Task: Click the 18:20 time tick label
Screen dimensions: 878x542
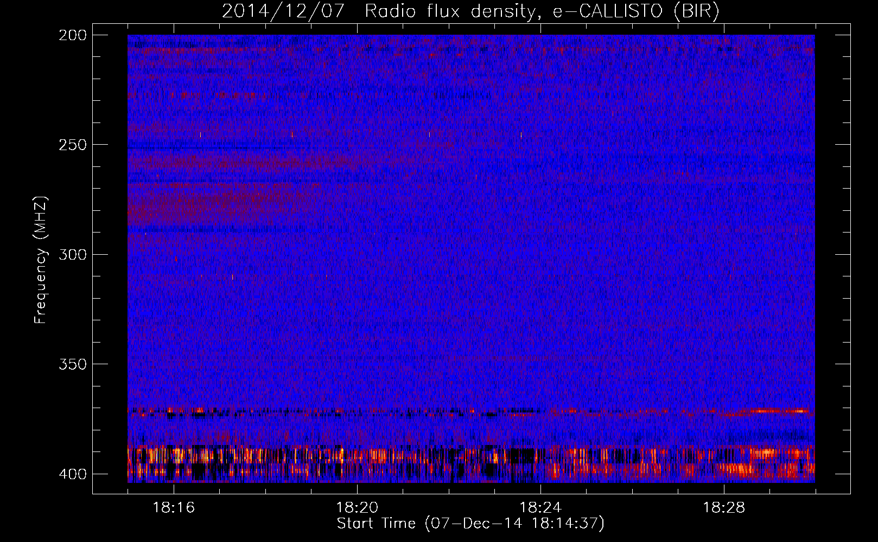Action: [x=357, y=508]
